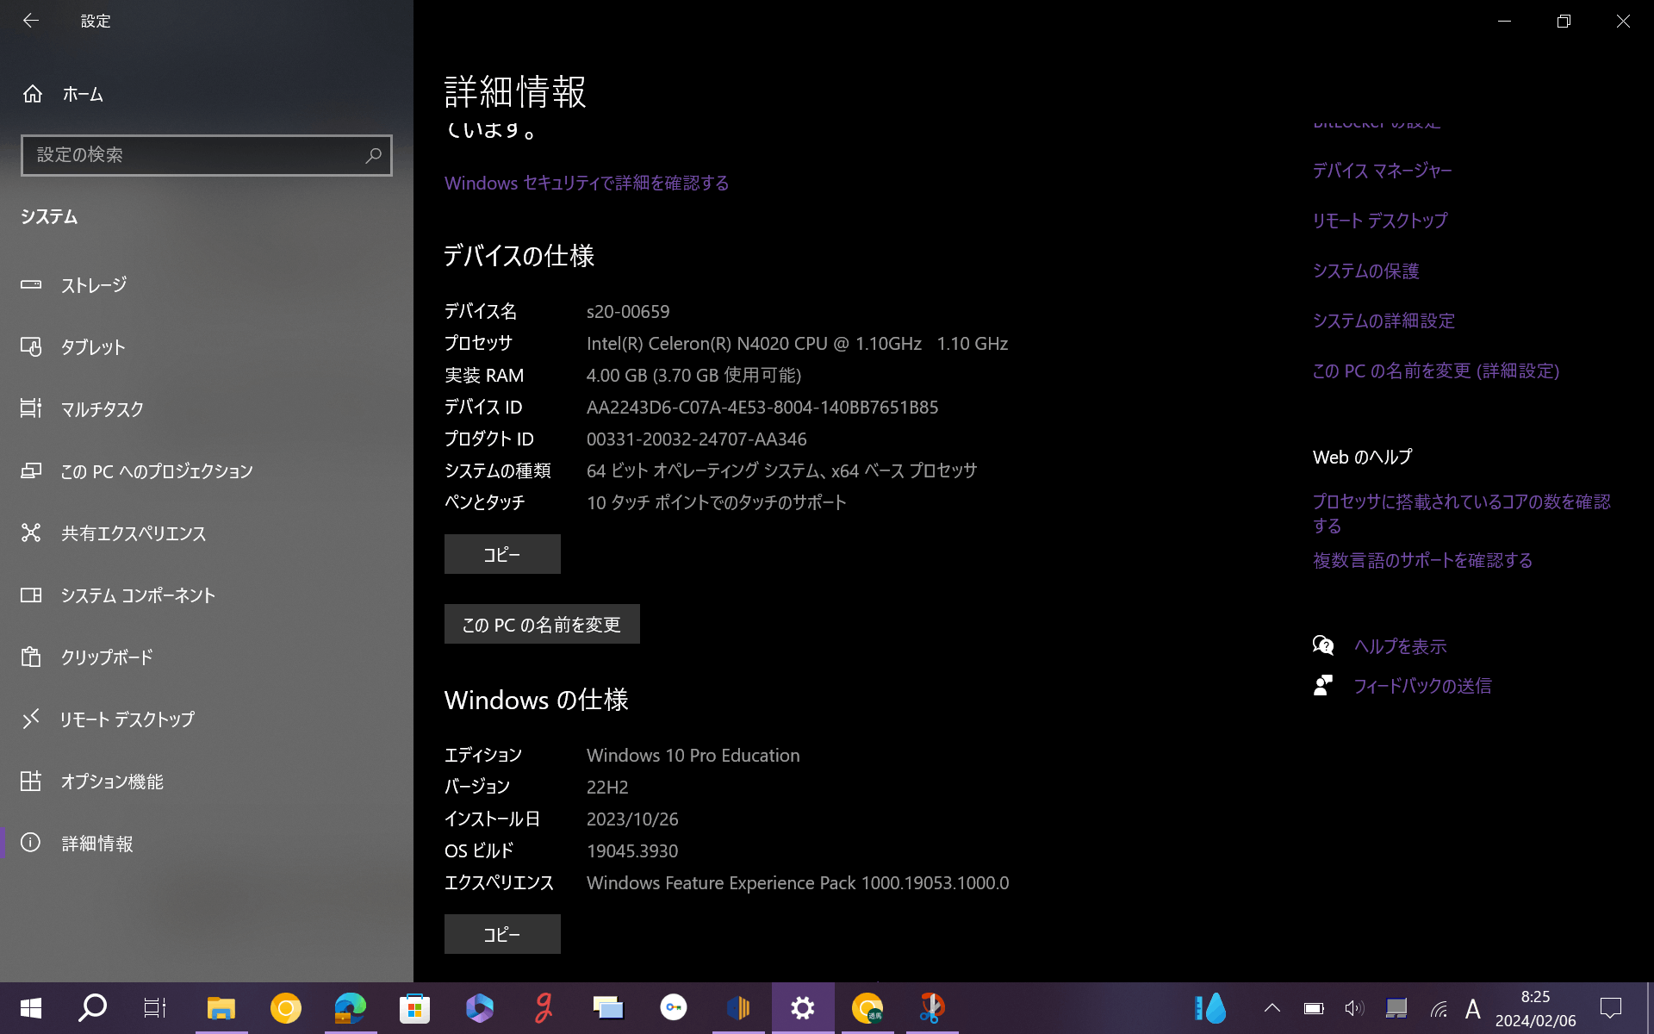Image resolution: width=1654 pixels, height=1034 pixels.
Task: Open タブレット tablet settings
Action: click(92, 347)
